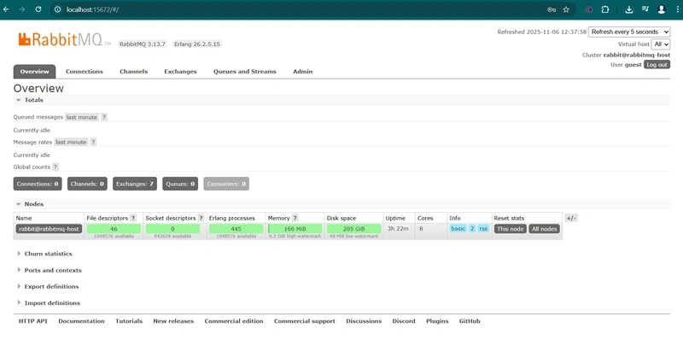Screen dimensions: 683x340
Task: Open Plugins footer link
Action: (437, 321)
